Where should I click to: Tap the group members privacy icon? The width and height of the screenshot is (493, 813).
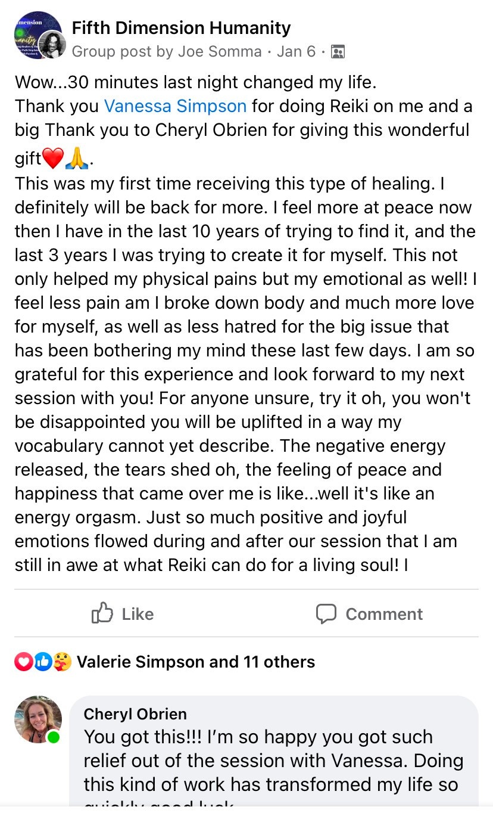(338, 52)
